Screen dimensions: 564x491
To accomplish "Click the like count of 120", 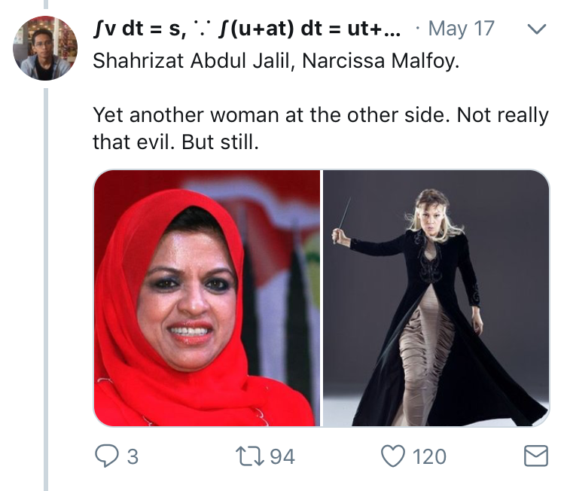I will pyautogui.click(x=429, y=456).
